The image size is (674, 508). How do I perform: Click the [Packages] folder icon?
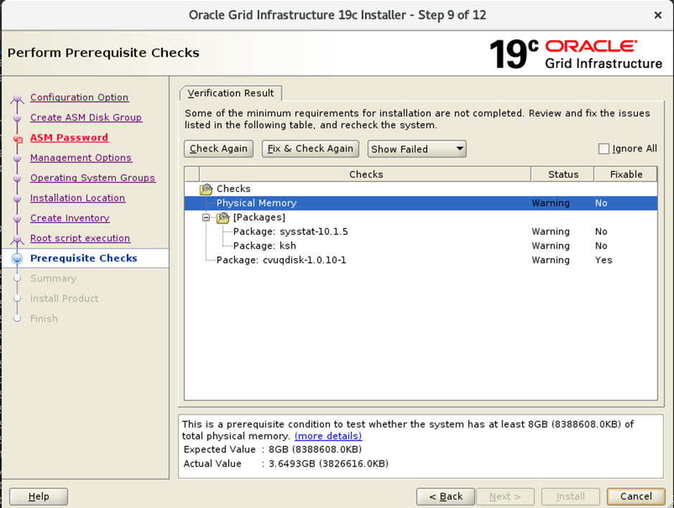223,217
